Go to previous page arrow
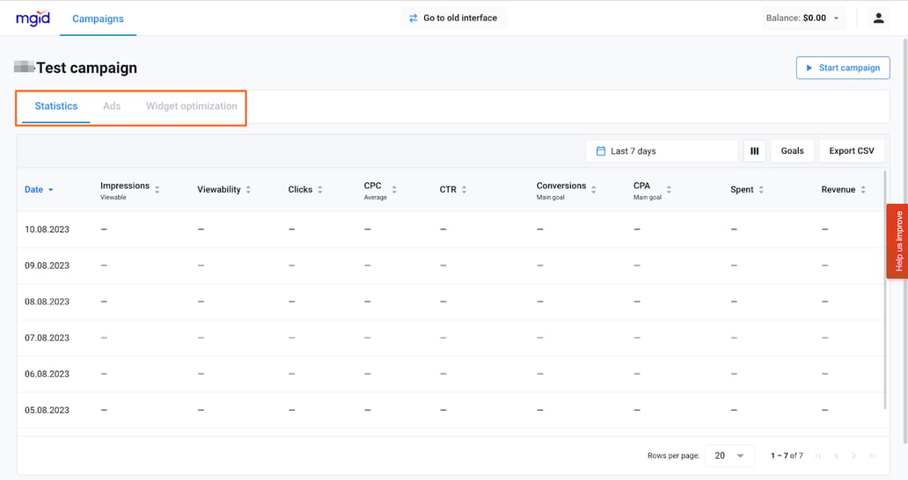Viewport: 908px width, 480px height. pos(836,455)
